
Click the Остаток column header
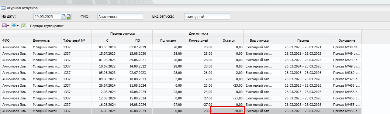pyautogui.click(x=228, y=40)
